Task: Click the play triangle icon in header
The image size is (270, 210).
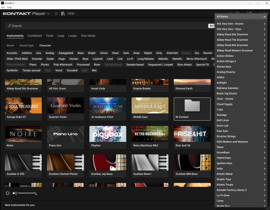Action: 56,14
